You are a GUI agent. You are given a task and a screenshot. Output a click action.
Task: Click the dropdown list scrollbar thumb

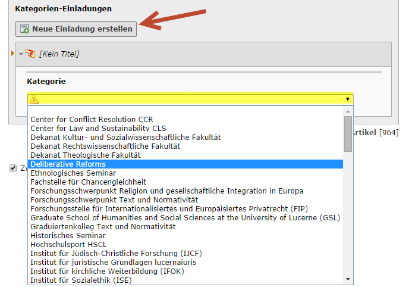pyautogui.click(x=348, y=134)
